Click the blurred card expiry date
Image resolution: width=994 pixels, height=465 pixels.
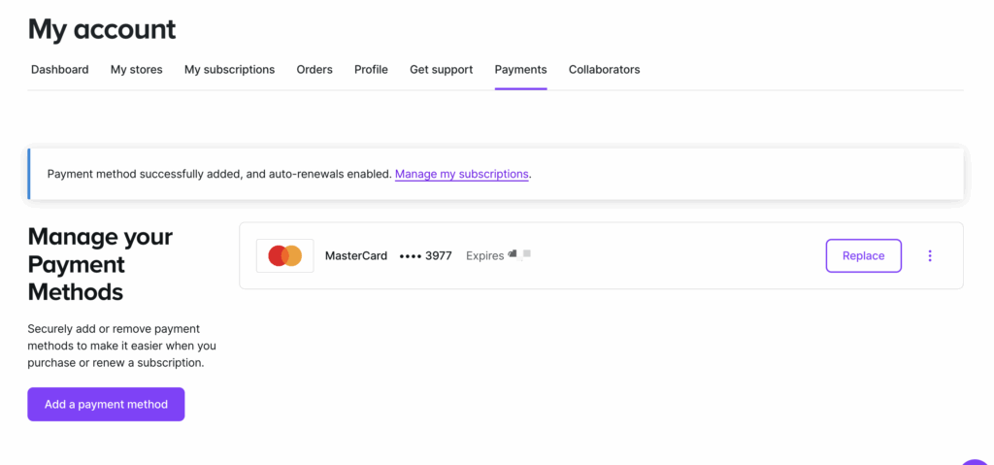pyautogui.click(x=519, y=255)
